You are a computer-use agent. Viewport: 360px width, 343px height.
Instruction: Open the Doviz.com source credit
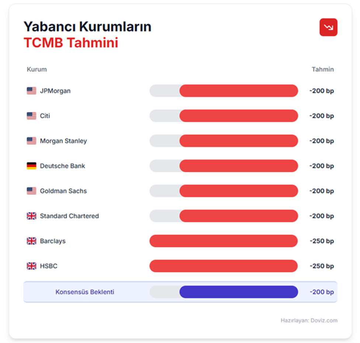coord(309,321)
